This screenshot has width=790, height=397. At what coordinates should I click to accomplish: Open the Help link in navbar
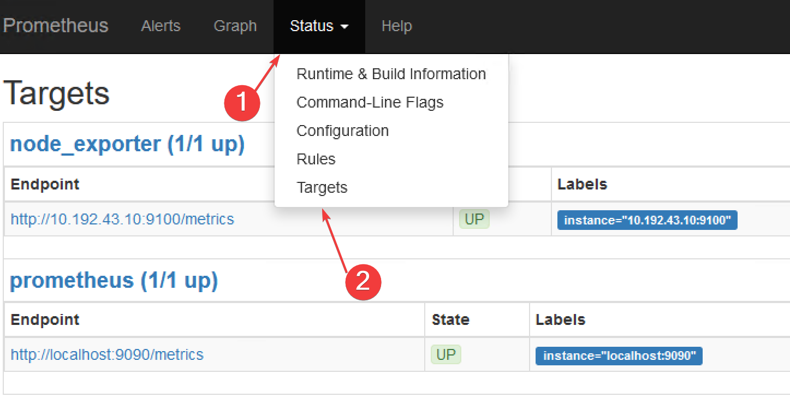click(x=396, y=26)
